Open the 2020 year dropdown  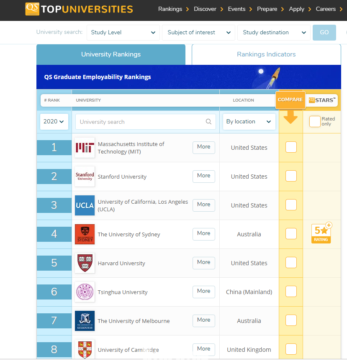tap(54, 122)
